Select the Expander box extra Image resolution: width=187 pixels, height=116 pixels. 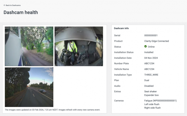click(x=151, y=95)
